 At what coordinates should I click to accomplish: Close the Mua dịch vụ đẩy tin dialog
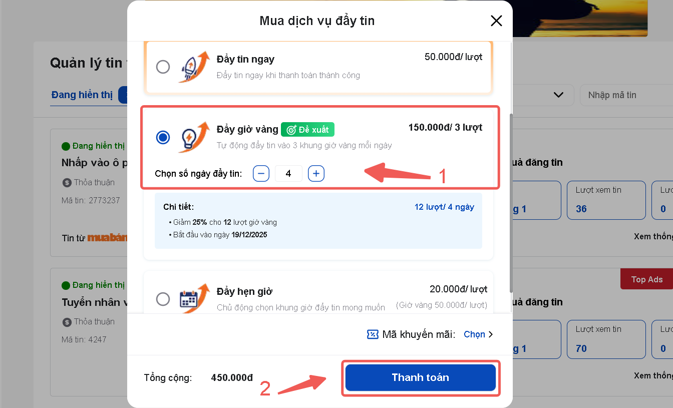click(496, 21)
